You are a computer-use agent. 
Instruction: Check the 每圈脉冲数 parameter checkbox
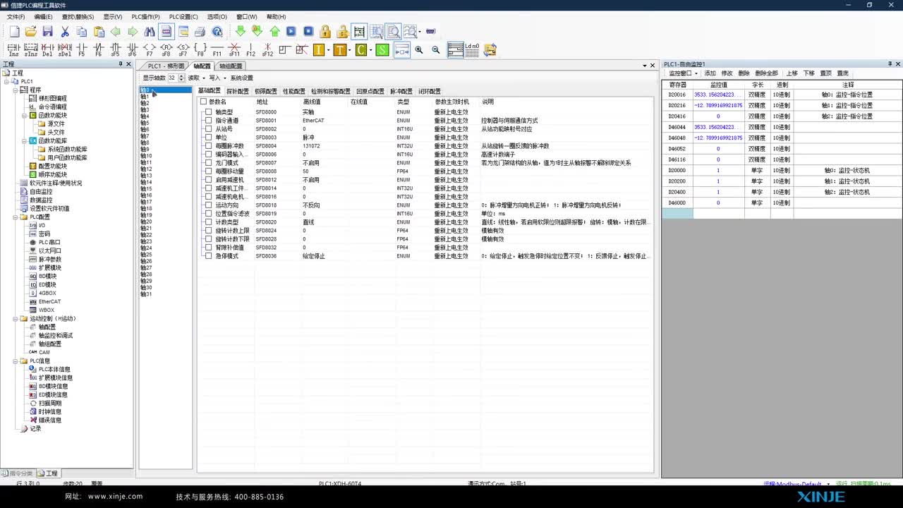(x=209, y=146)
